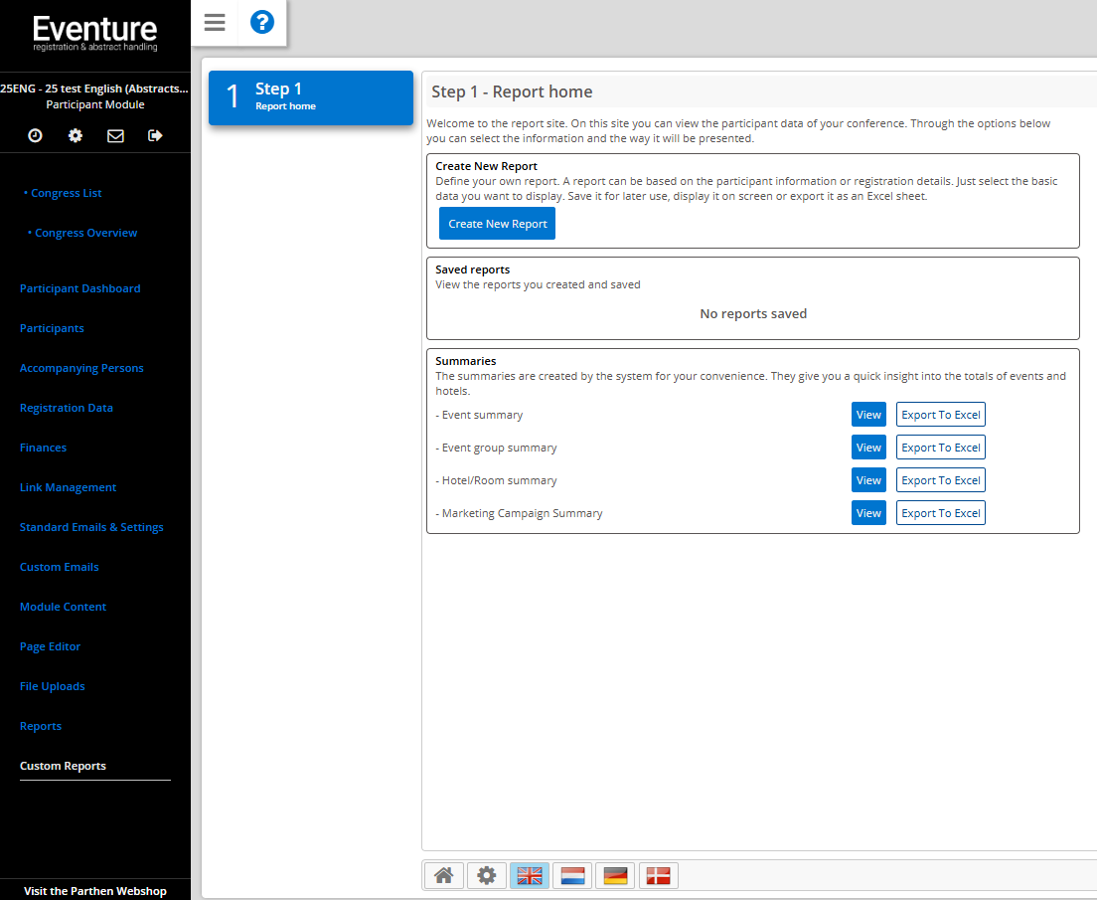Open Finances menu item
This screenshot has width=1097, height=900.
(x=43, y=448)
